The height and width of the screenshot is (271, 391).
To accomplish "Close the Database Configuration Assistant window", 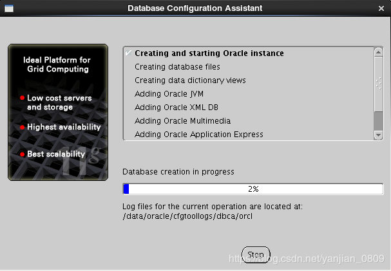I will tap(381, 8).
